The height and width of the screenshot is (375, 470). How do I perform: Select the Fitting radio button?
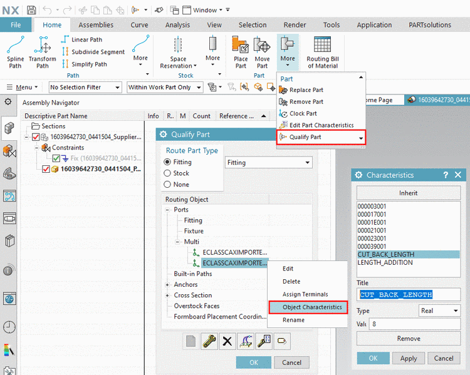[x=167, y=162]
